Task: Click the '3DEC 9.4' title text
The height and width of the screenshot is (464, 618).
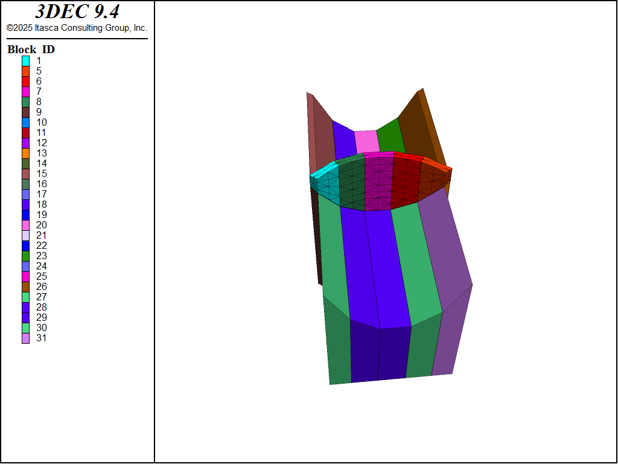Action: [77, 11]
